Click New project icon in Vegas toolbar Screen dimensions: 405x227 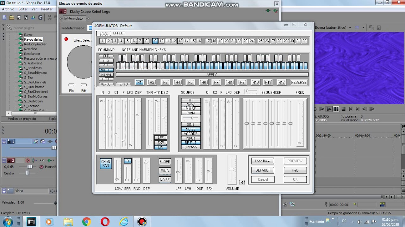(4, 18)
